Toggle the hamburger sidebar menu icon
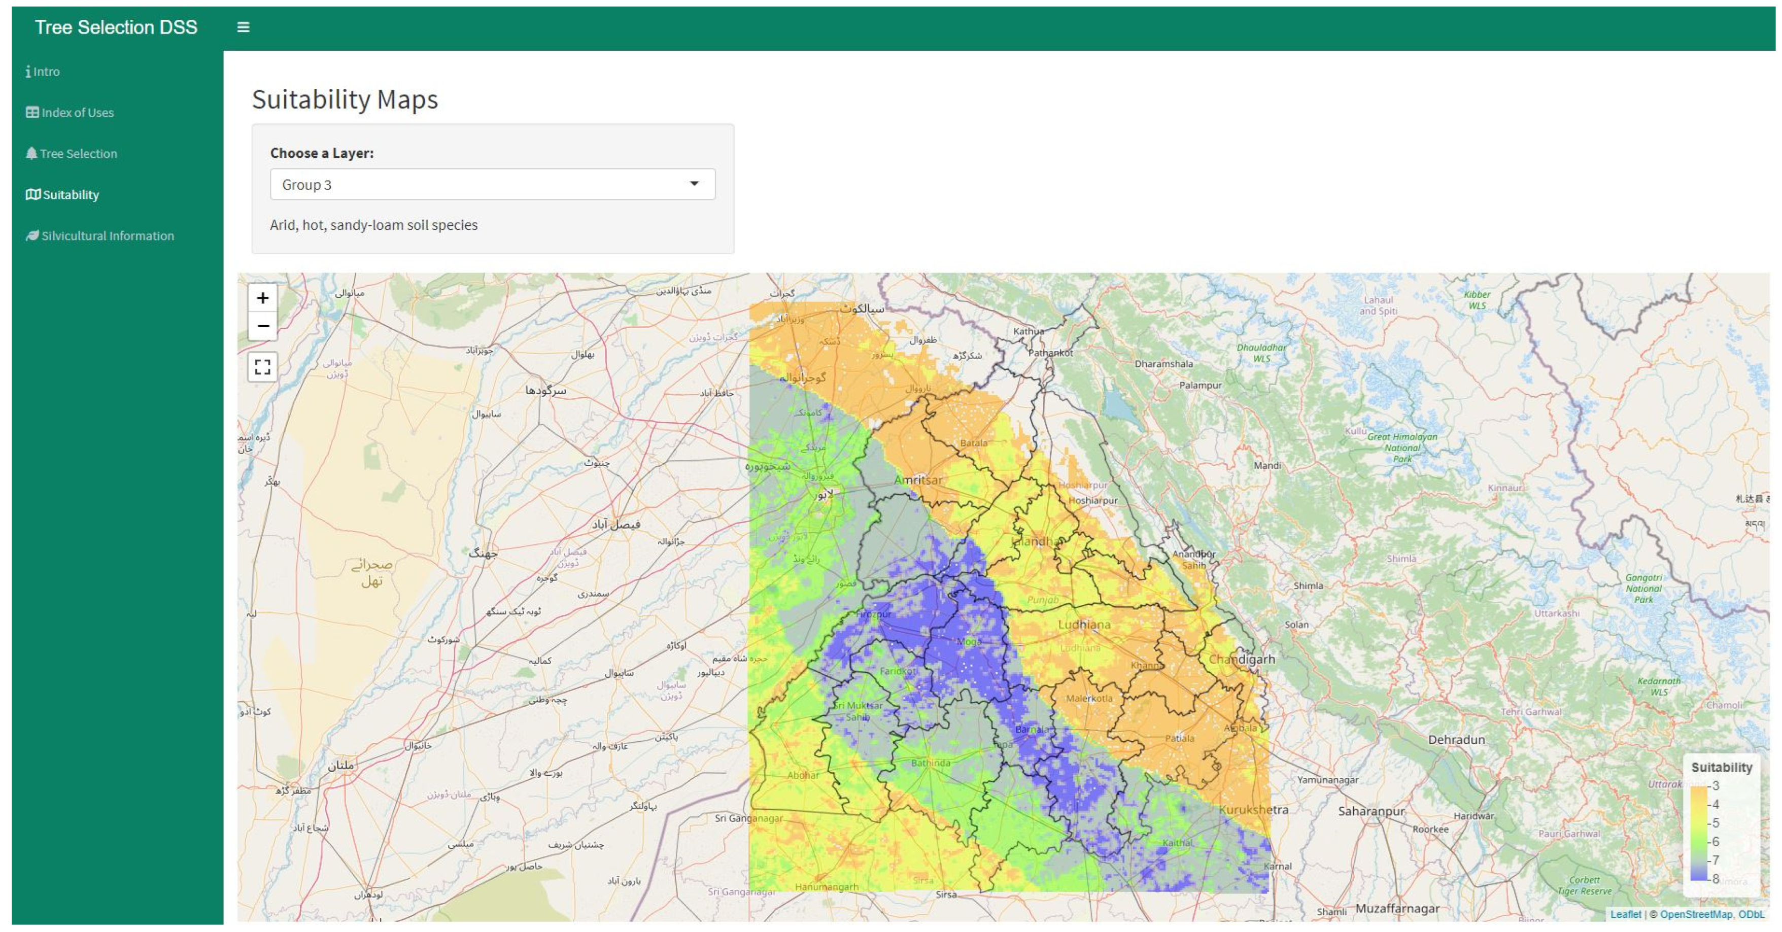This screenshot has width=1782, height=932. click(x=243, y=27)
